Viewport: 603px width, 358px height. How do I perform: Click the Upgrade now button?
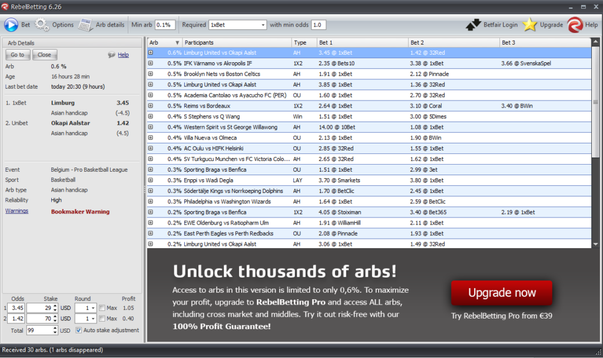501,292
